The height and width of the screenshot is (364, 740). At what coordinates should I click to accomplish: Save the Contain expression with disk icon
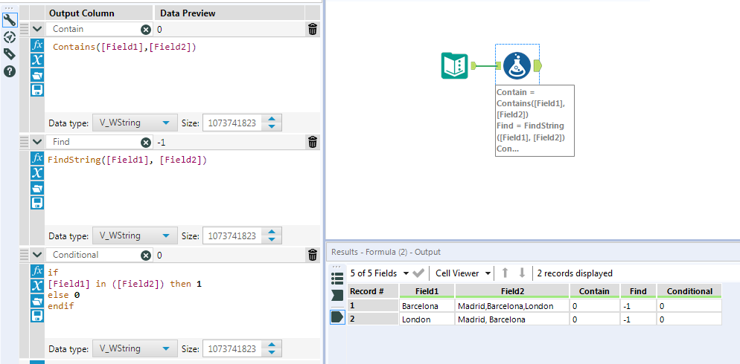37,90
